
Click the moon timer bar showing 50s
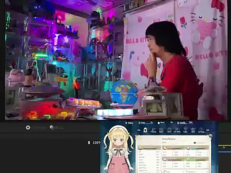coord(185,123)
